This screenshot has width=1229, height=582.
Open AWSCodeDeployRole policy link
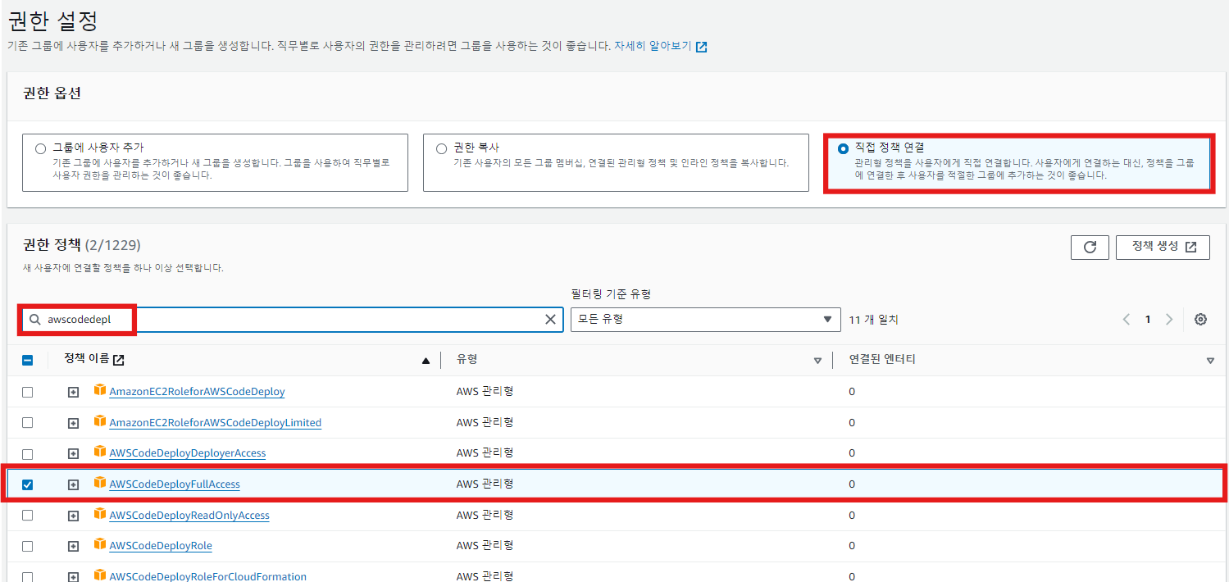[x=161, y=546]
